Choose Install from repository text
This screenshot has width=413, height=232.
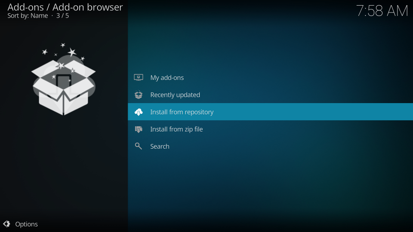pos(182,112)
